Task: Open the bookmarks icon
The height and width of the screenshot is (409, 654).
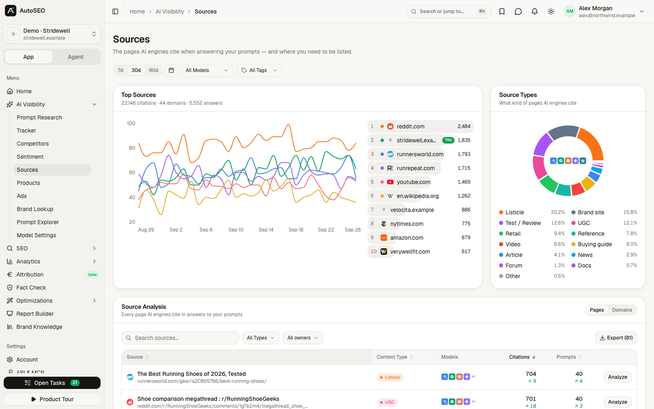Action: (502, 11)
